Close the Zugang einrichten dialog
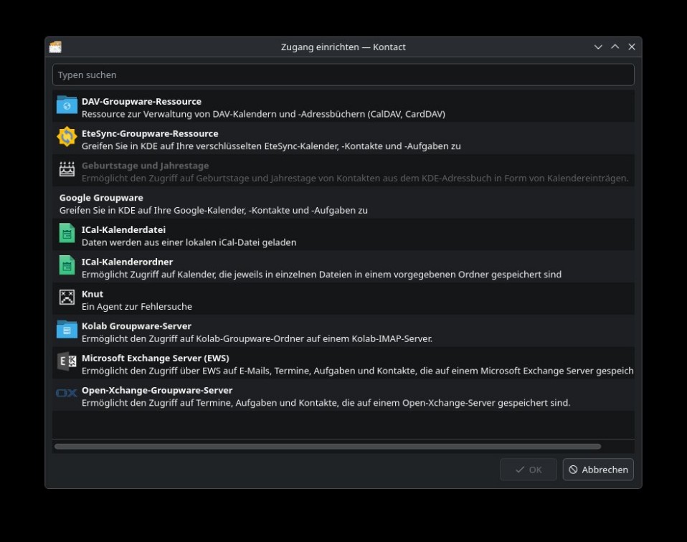Viewport: 687px width, 542px height. click(632, 47)
